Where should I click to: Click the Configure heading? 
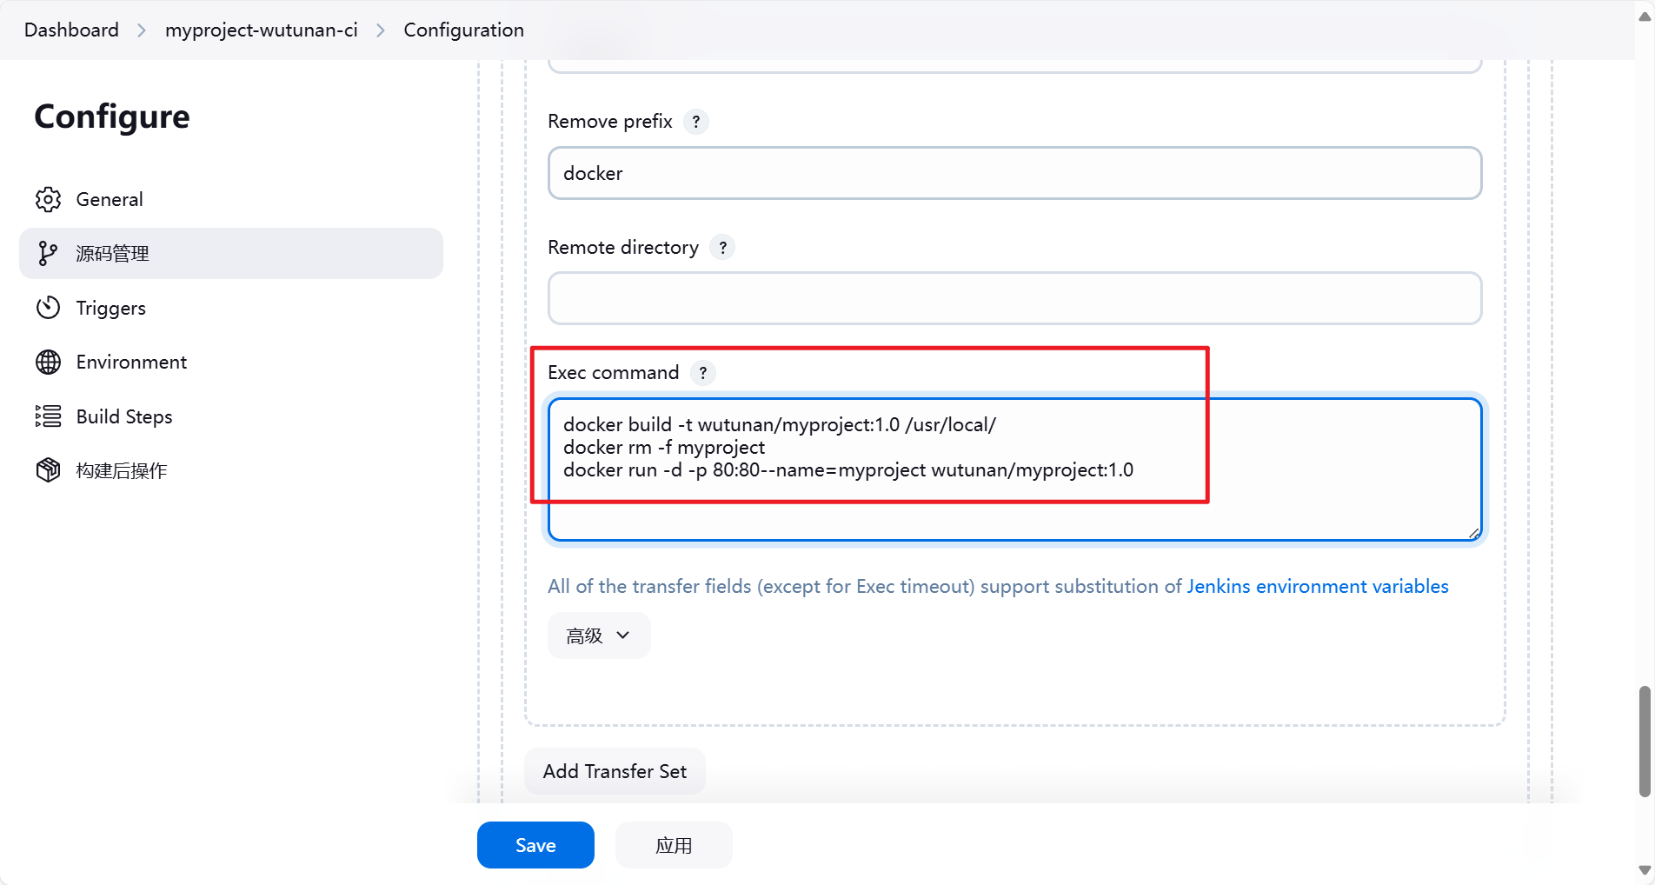112,116
